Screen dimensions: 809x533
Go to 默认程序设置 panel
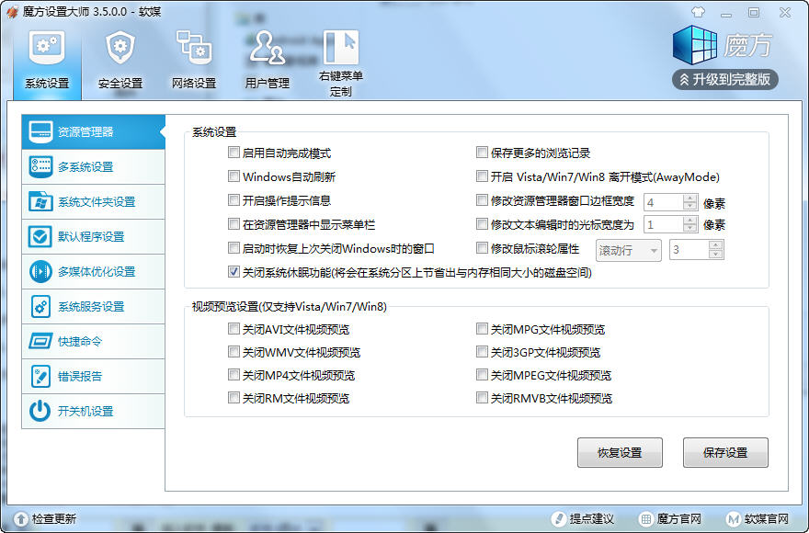[x=92, y=236]
